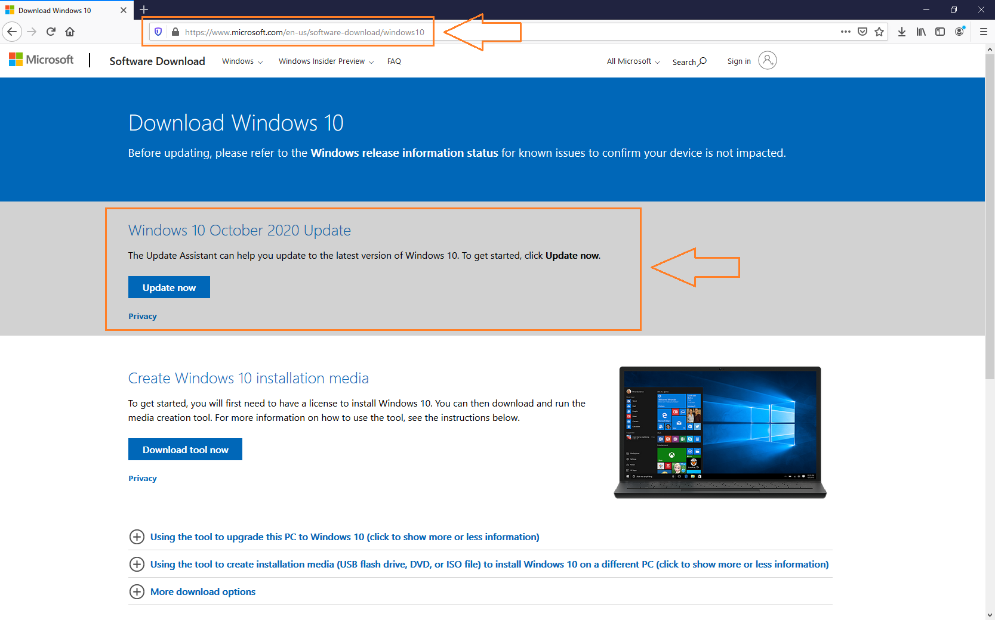The height and width of the screenshot is (620, 995).
Task: Click the Windows 10 laptop image
Action: coord(720,432)
